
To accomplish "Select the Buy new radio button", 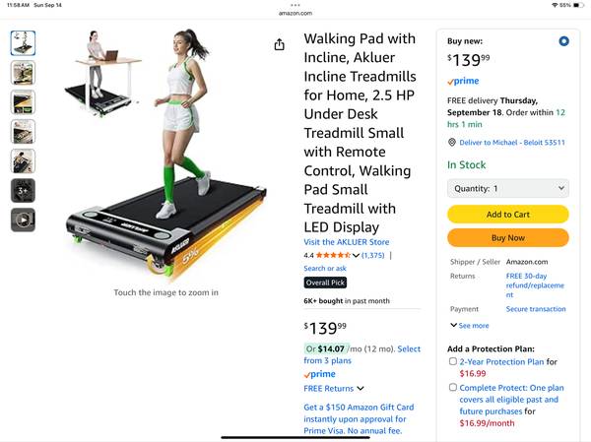I will pyautogui.click(x=563, y=41).
